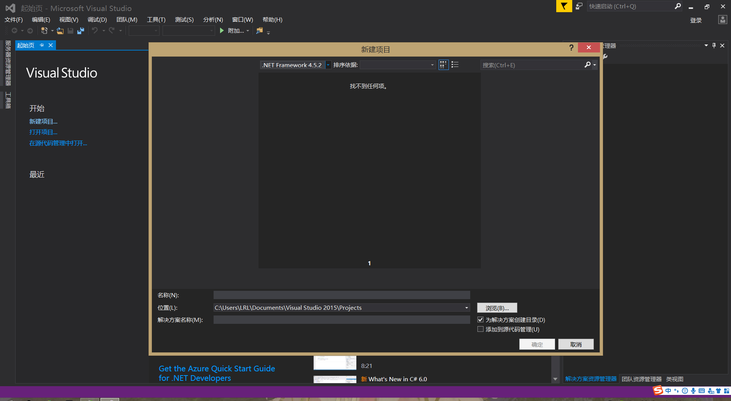Open the undo history dropdown arrow

pyautogui.click(x=104, y=31)
